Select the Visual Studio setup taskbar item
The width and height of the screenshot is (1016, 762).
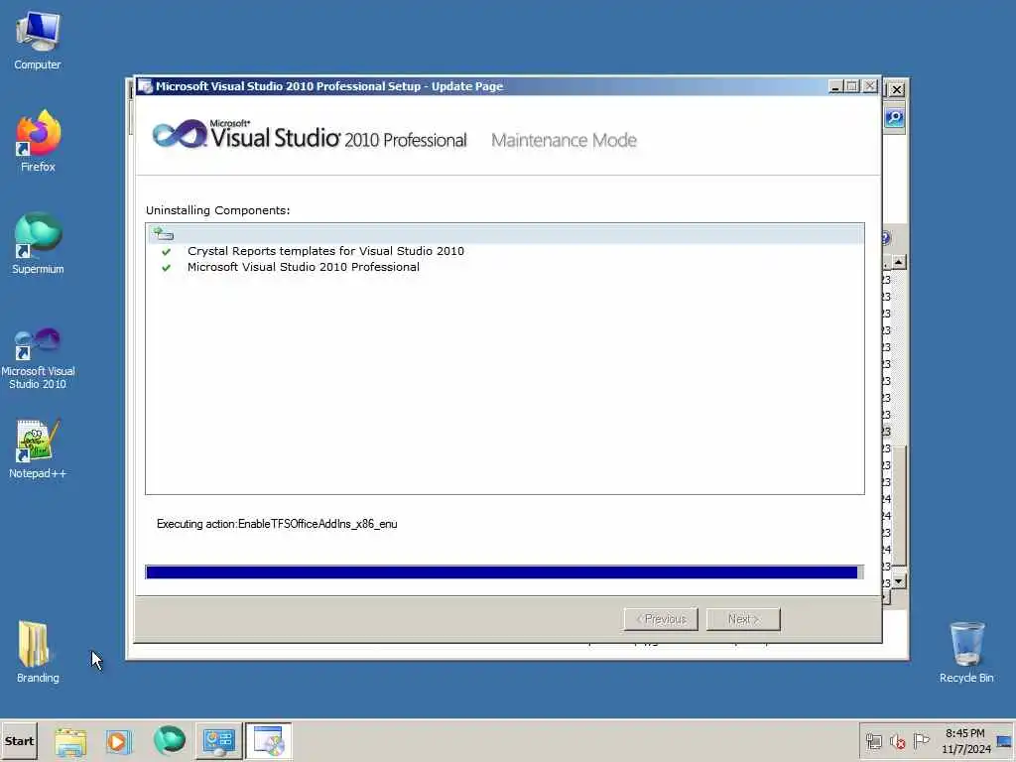click(x=268, y=741)
